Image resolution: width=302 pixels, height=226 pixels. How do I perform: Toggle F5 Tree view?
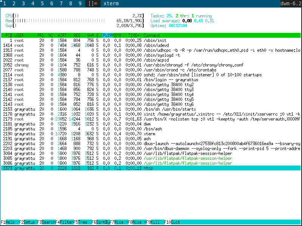point(82,222)
